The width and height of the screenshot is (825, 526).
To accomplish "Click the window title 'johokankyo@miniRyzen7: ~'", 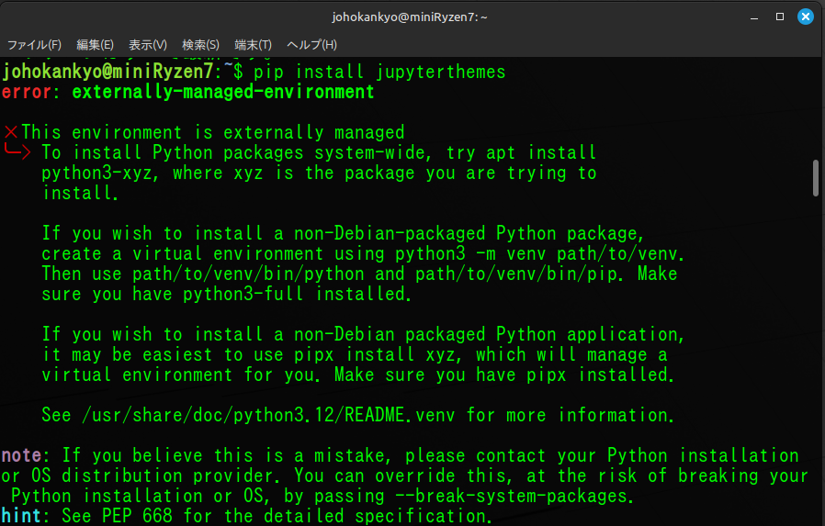I will (411, 17).
